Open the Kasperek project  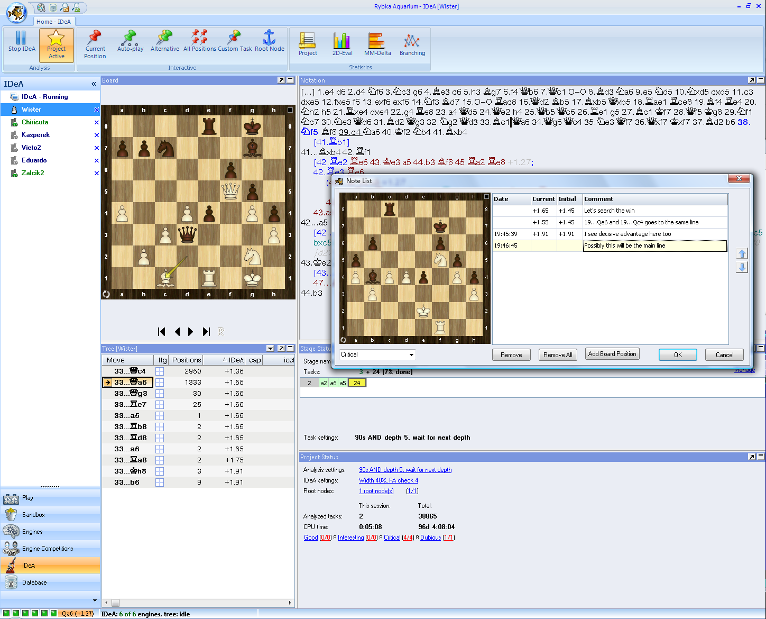pos(35,135)
